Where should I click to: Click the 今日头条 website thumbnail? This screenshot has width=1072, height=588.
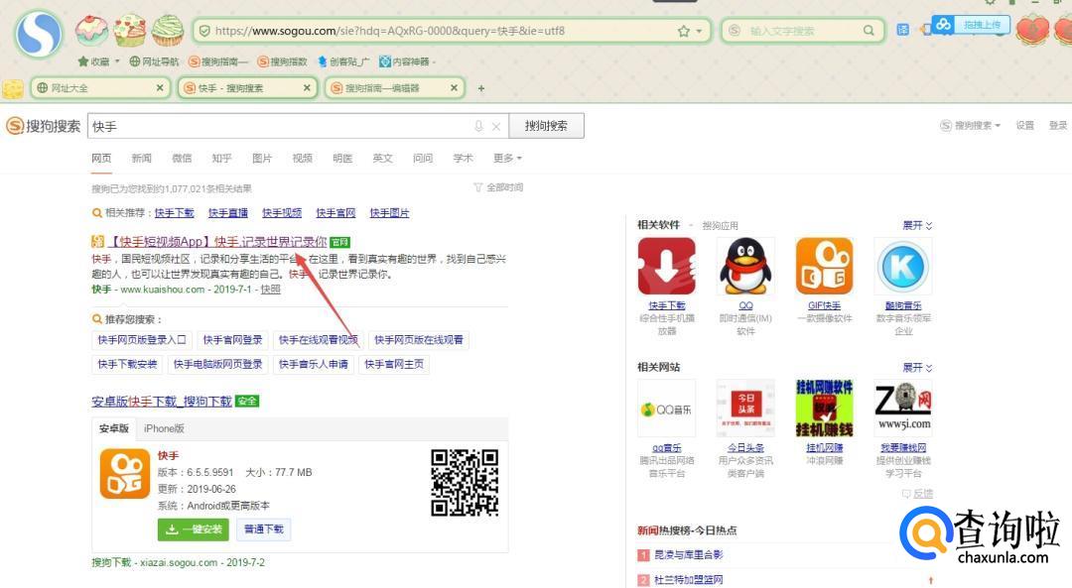click(x=745, y=409)
